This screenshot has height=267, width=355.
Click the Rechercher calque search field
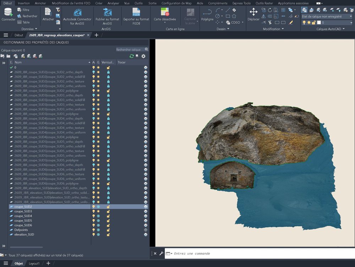(130, 50)
